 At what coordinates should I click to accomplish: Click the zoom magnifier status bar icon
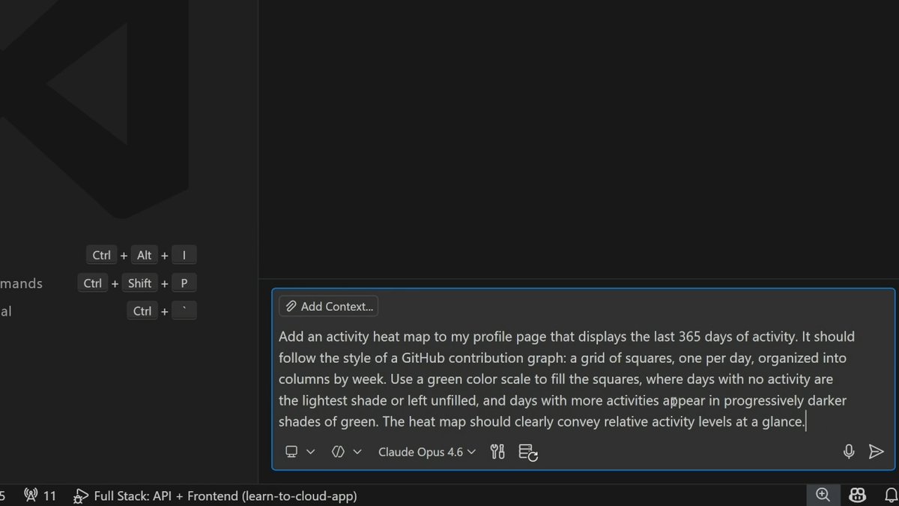pos(823,495)
